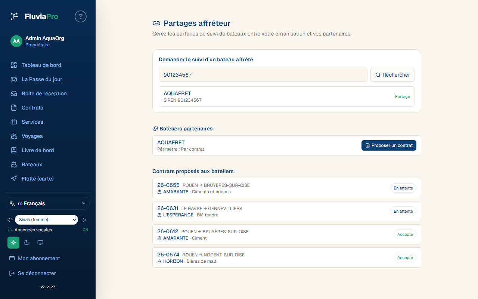
Task: Open the Siwis (femme) voice dropdown
Action: [46, 220]
